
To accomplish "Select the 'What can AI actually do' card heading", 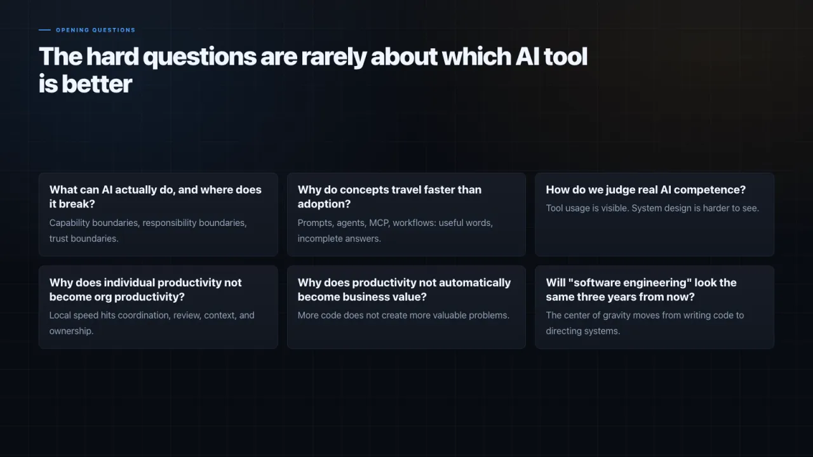I will [x=156, y=197].
